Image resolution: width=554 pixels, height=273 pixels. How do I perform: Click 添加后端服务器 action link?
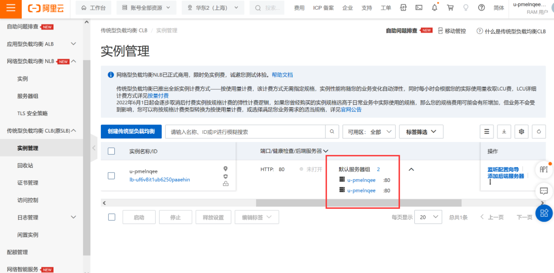506,176
